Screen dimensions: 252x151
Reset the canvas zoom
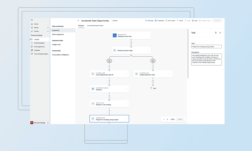coord(180,119)
